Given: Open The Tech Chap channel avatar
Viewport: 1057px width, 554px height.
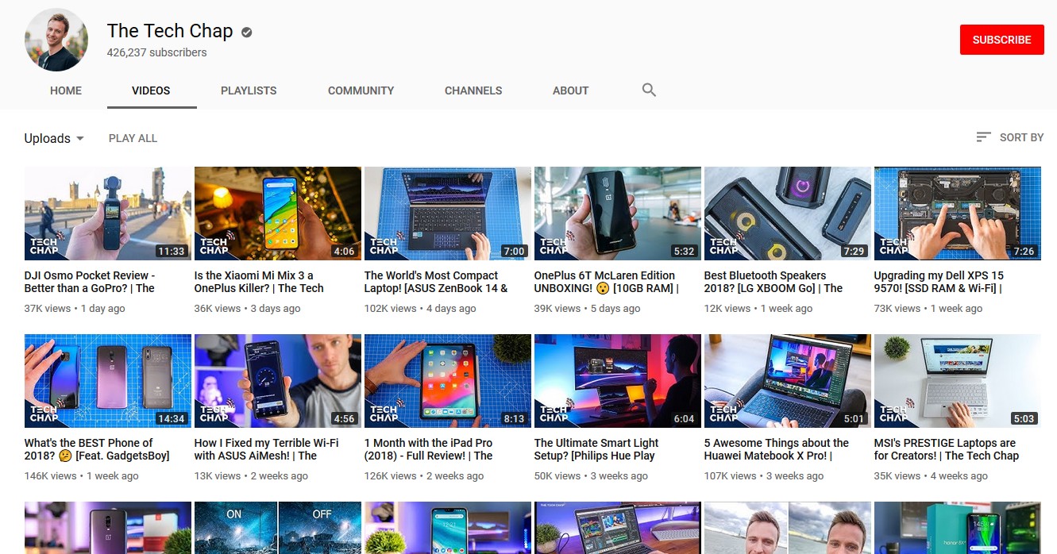Looking at the screenshot, I should (x=56, y=40).
